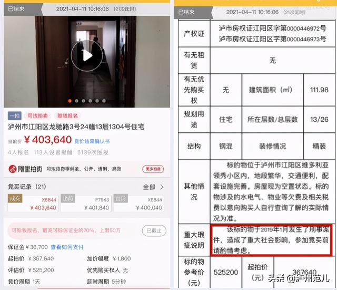
Task: Click the 一拍 badge
Action: (x=15, y=116)
